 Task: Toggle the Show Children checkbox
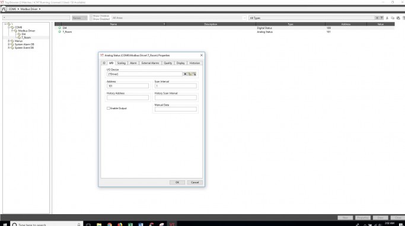(91, 16)
